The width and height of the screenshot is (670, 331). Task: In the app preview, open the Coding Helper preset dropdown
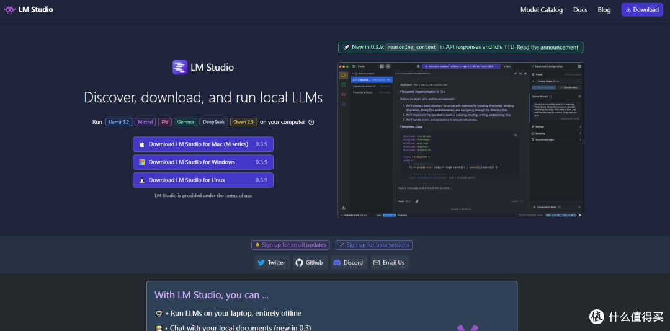[559, 81]
